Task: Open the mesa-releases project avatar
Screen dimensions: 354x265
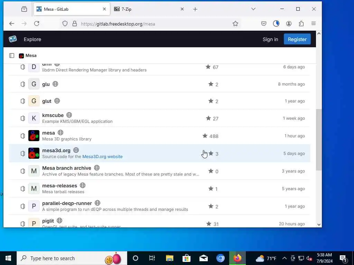Action: tap(34, 188)
